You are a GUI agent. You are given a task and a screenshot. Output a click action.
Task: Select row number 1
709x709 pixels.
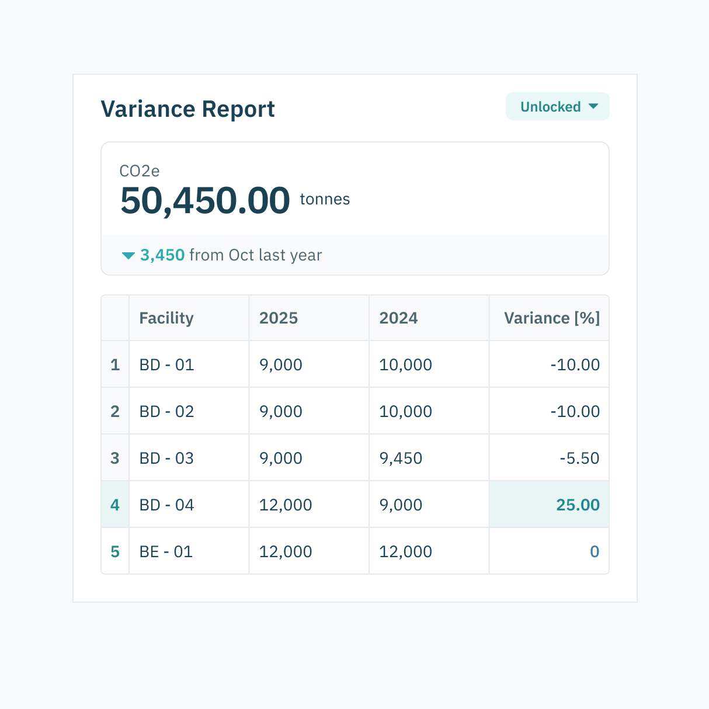click(115, 364)
